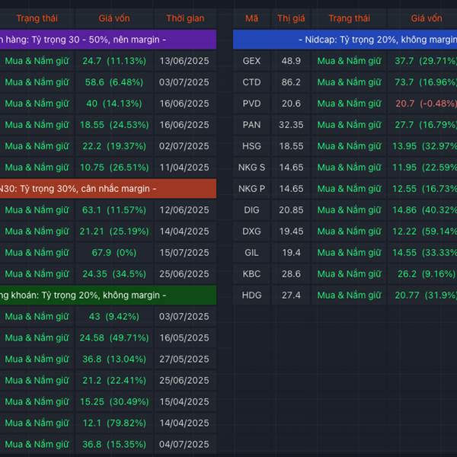Click the Mã column header
The width and height of the screenshot is (457, 457).
pos(251,18)
